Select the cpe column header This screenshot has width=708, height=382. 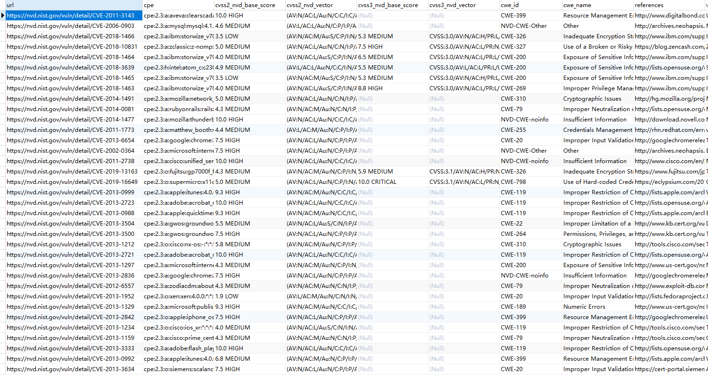pyautogui.click(x=178, y=5)
